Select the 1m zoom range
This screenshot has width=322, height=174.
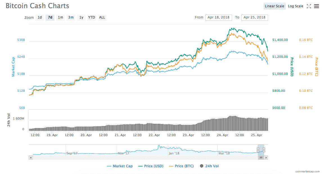click(x=60, y=17)
